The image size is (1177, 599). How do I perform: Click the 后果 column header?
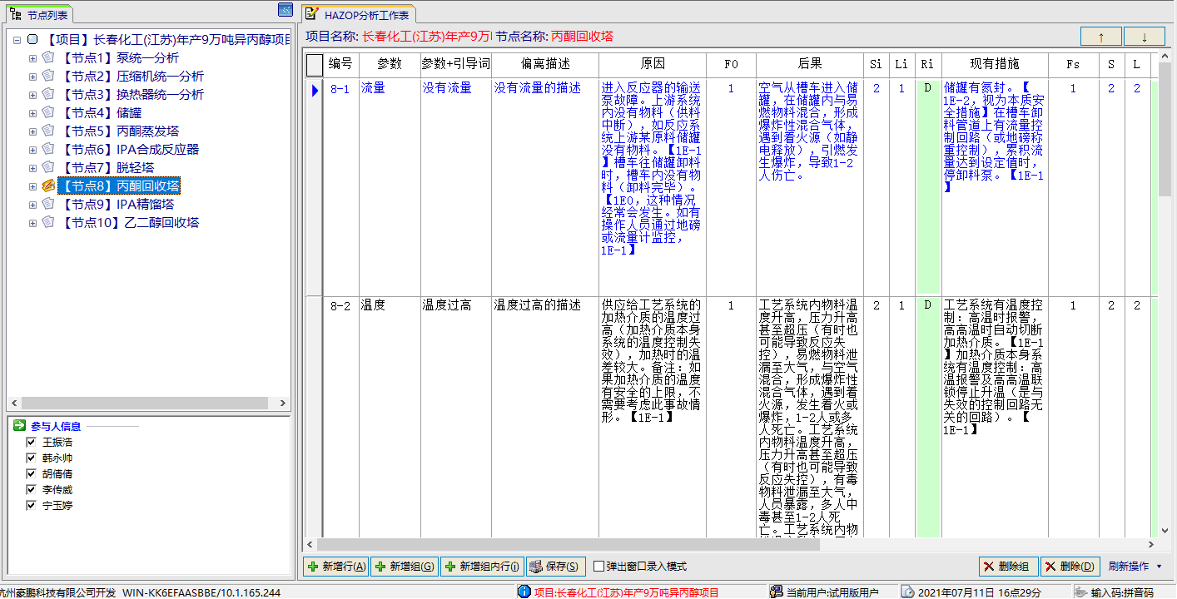(x=810, y=64)
